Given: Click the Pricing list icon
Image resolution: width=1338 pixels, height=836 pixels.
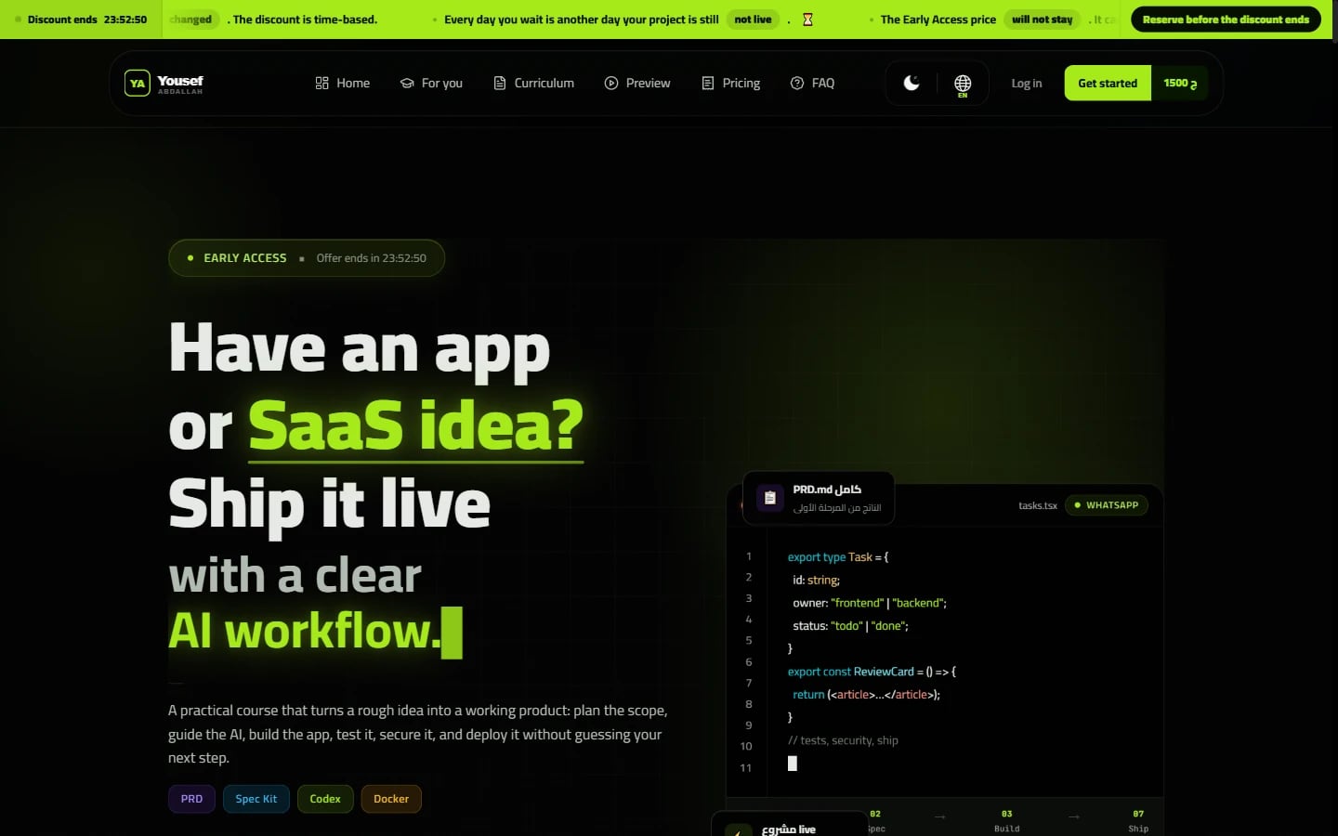Looking at the screenshot, I should tap(708, 83).
